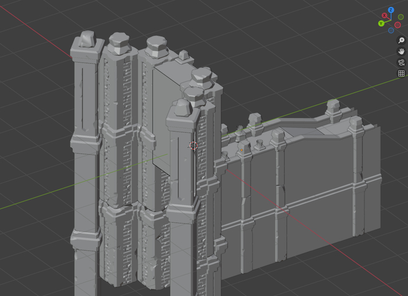
Task: Click the negative Z axis circle on gizmo
Action: click(x=391, y=31)
